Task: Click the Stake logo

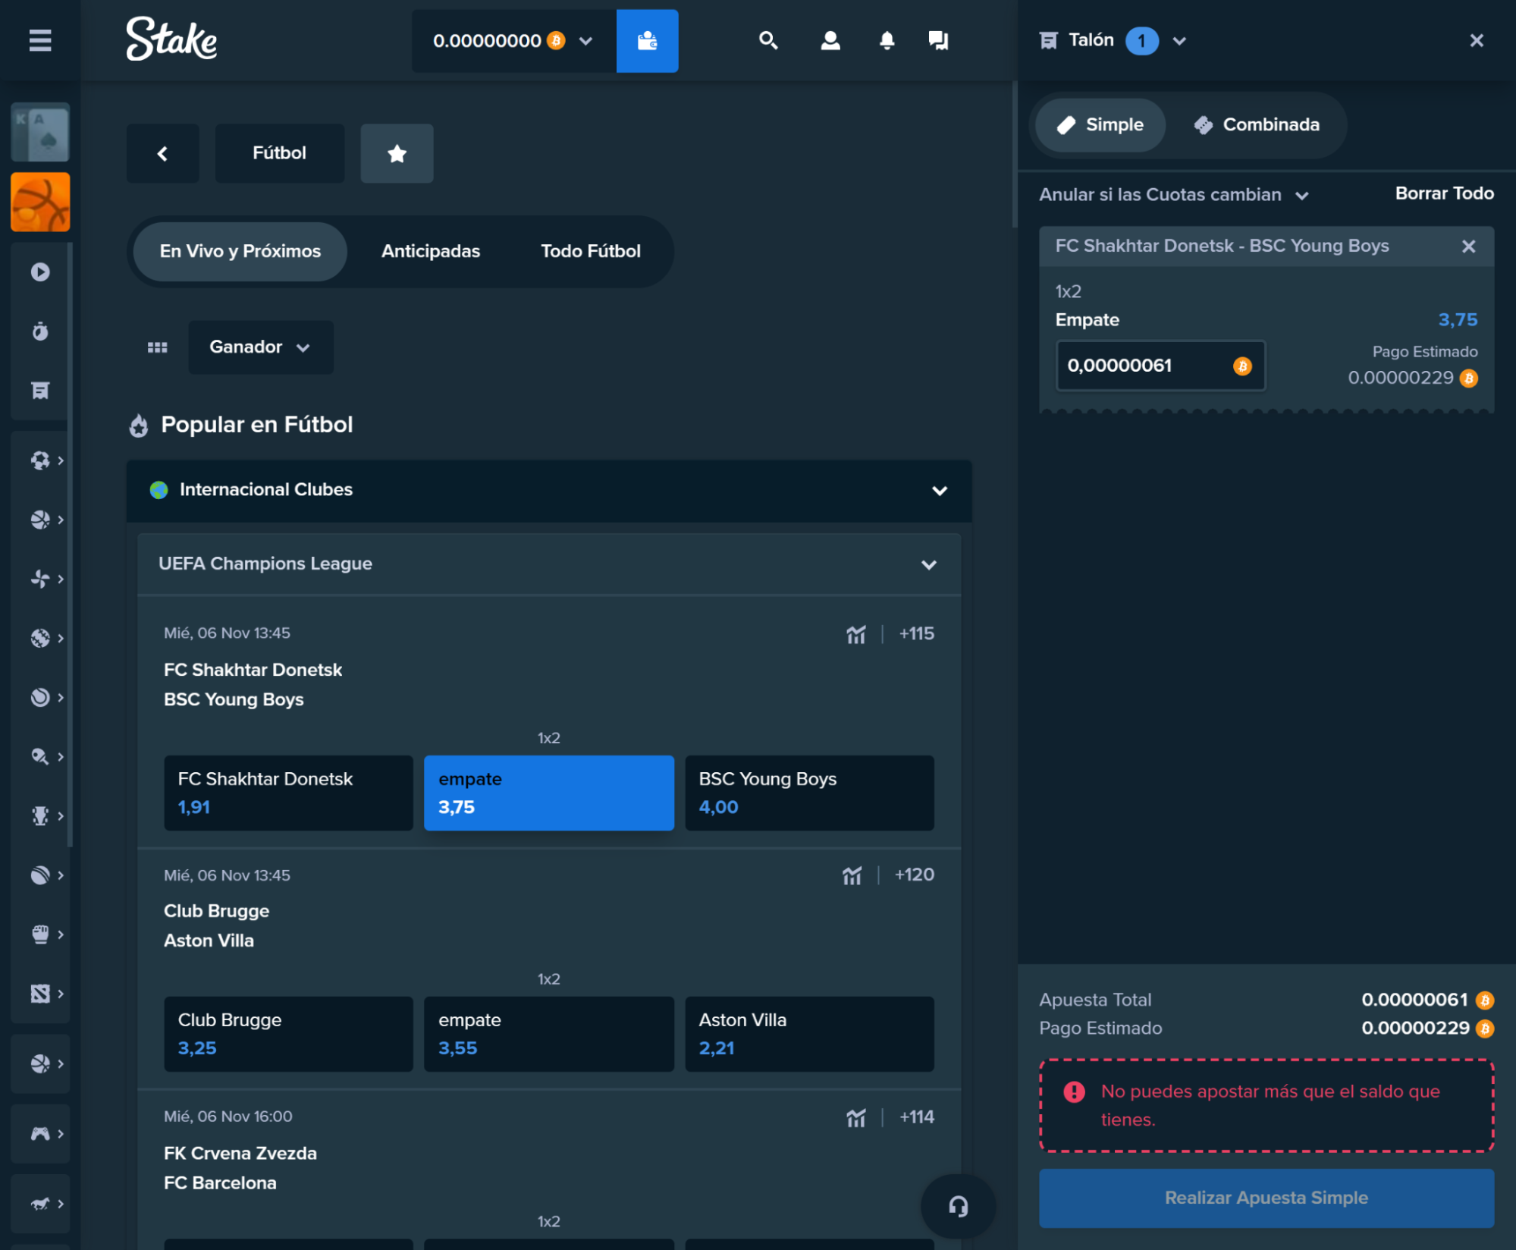Action: (x=171, y=39)
